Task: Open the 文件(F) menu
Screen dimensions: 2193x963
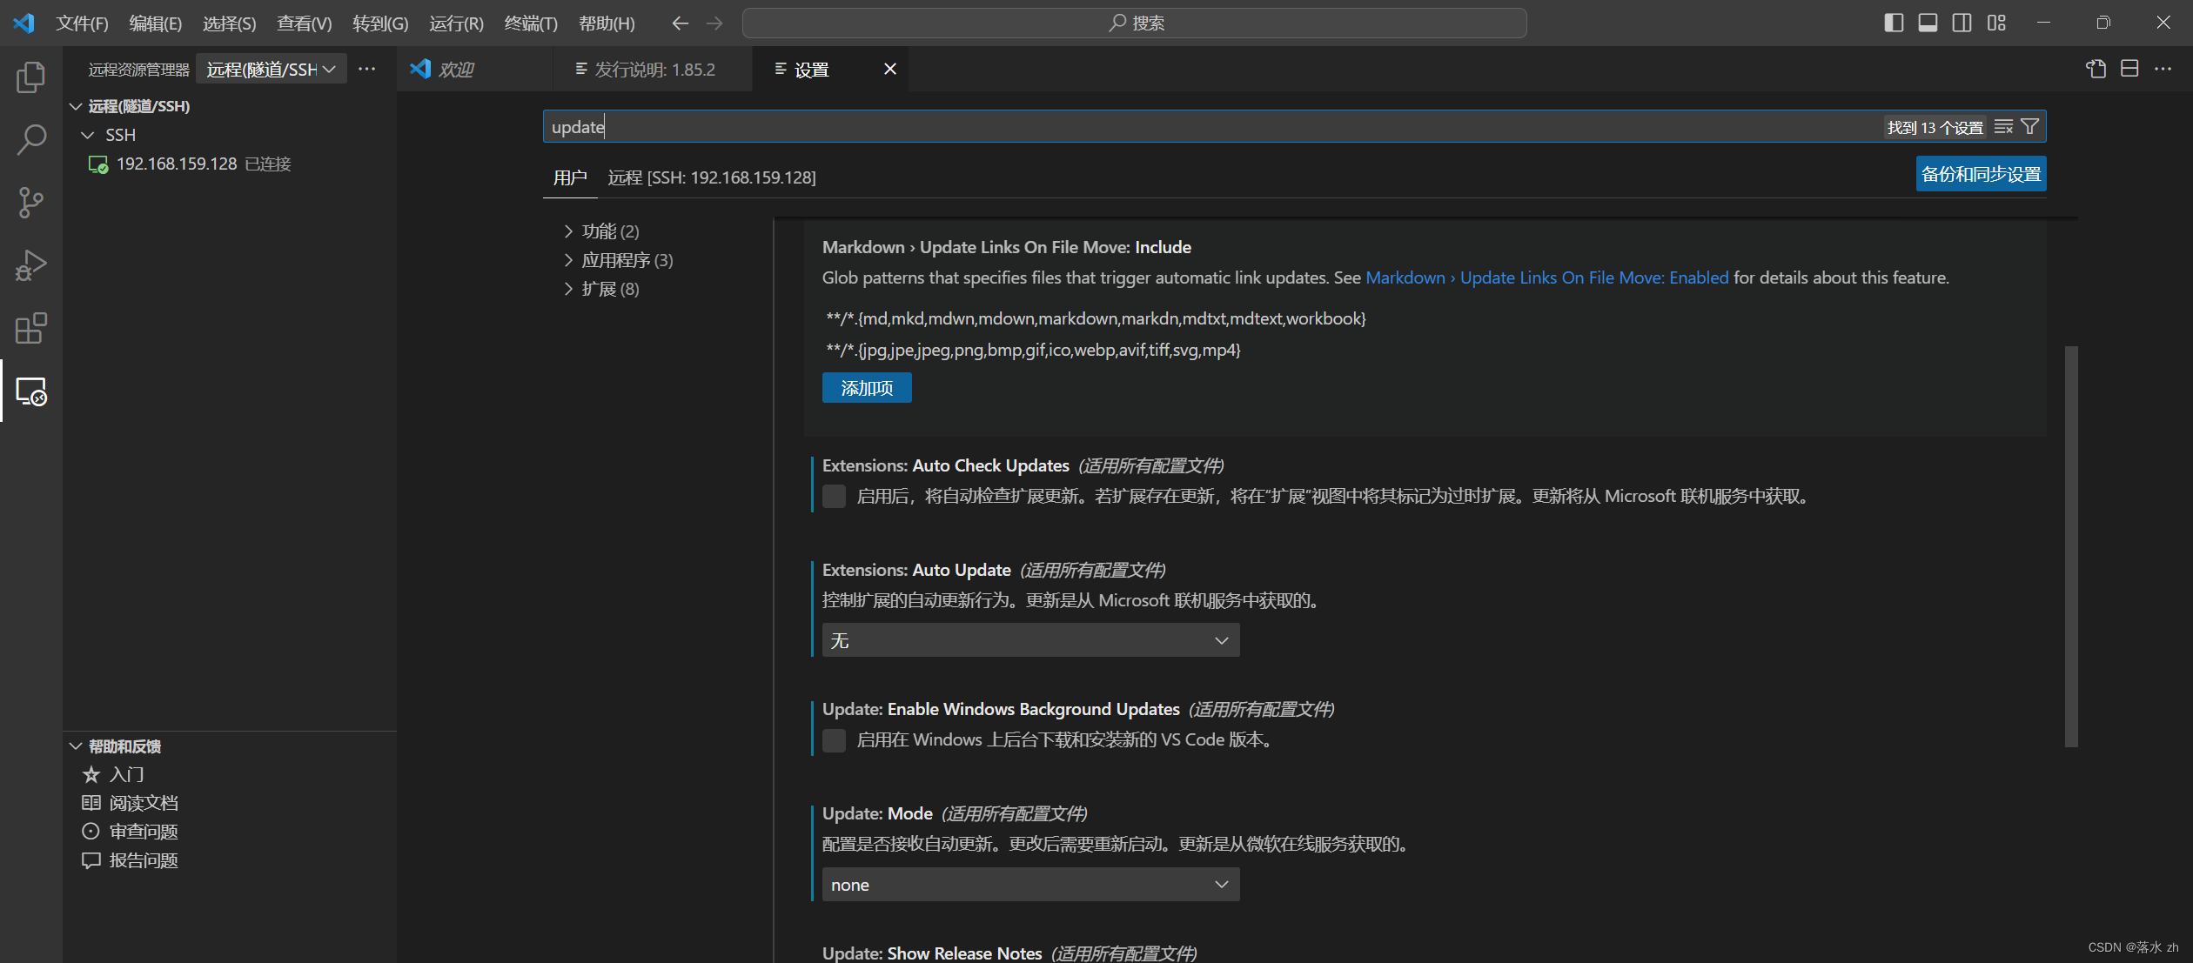Action: point(82,23)
